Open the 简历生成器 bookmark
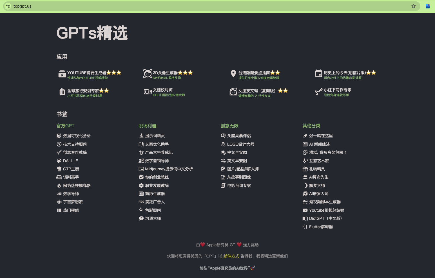435x278 pixels. [155, 194]
